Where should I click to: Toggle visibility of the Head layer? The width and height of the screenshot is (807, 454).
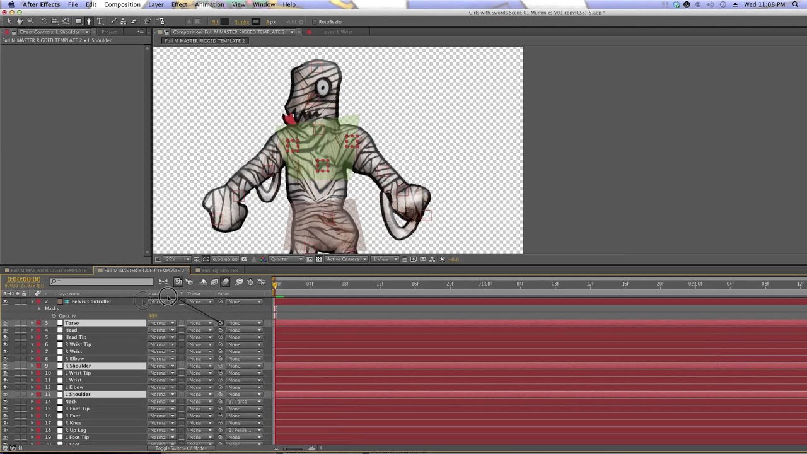click(5, 330)
